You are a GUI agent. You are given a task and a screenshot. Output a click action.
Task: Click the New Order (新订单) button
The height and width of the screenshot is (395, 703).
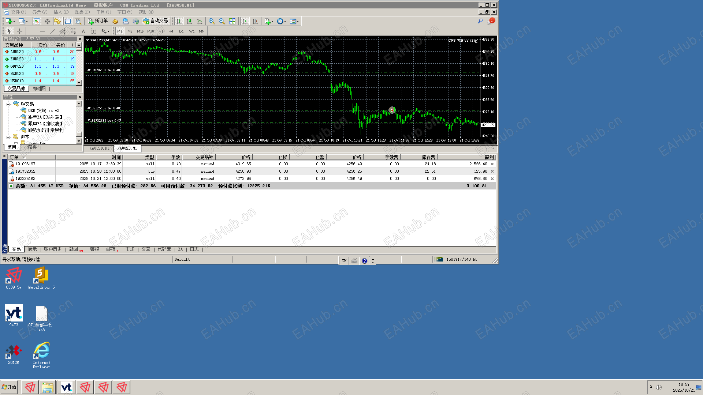97,21
